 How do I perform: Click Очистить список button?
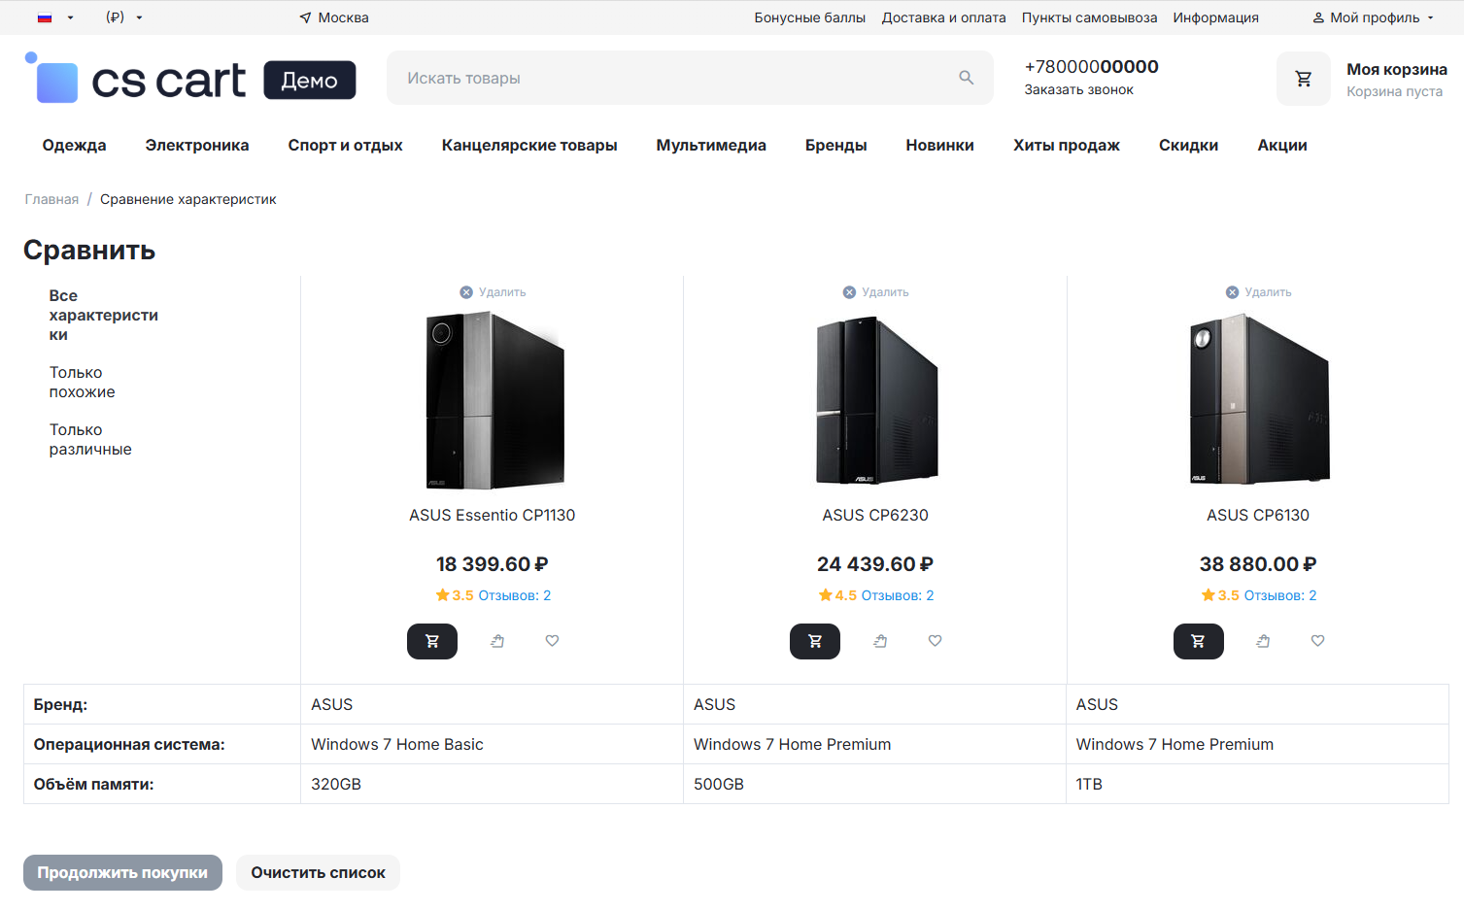coord(318,872)
